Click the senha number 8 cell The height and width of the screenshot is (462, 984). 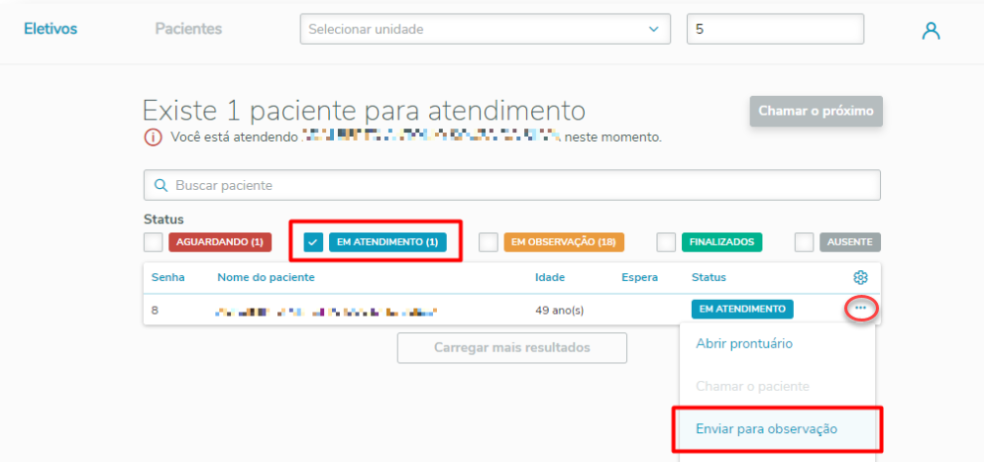(x=155, y=309)
